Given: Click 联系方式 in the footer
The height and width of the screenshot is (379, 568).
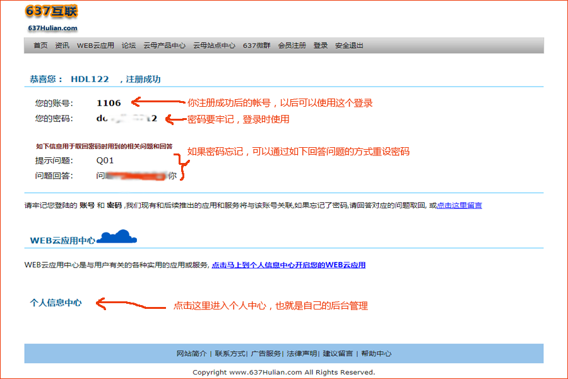Looking at the screenshot, I should 230,354.
